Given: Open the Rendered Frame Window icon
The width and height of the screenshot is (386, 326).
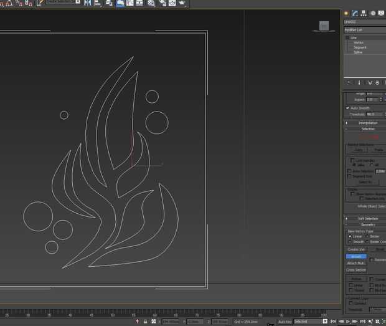Looking at the screenshot, I should pyautogui.click(x=172, y=2).
